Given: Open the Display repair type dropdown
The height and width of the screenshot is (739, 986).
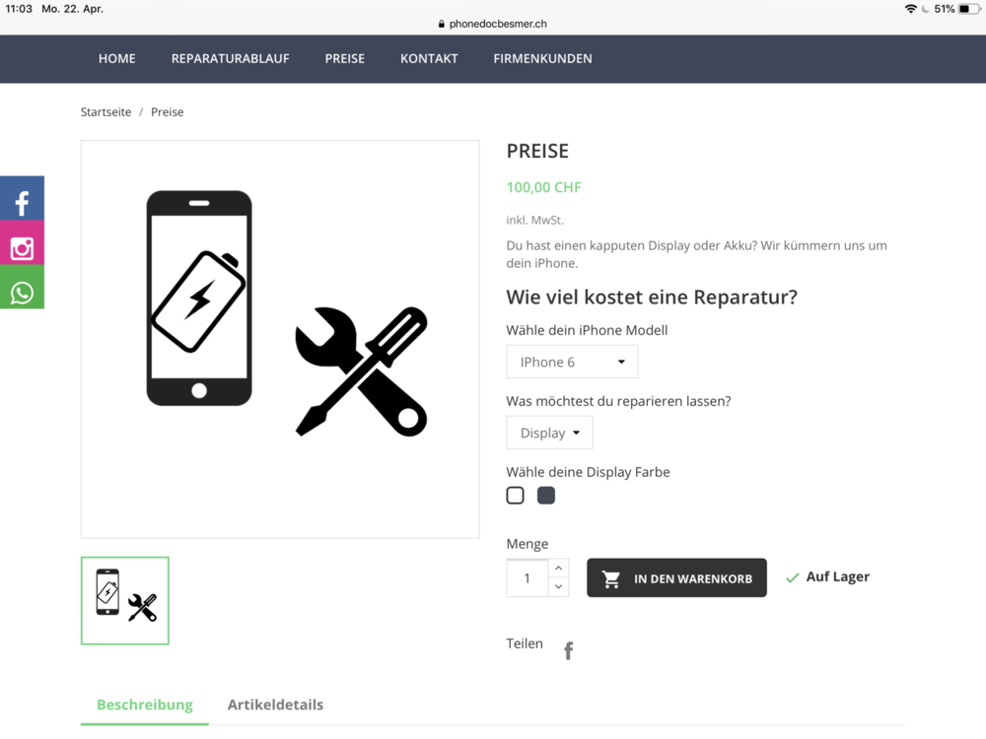Looking at the screenshot, I should (x=549, y=433).
